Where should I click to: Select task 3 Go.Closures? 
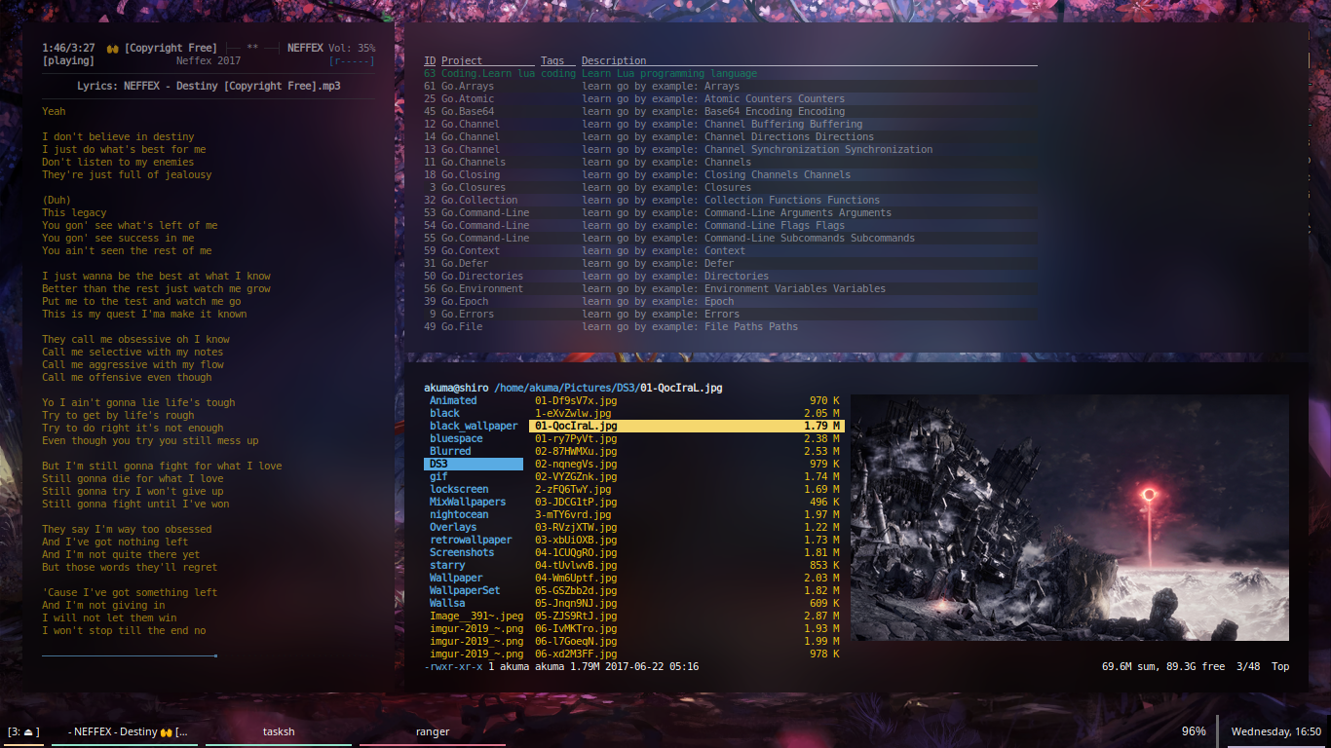pos(730,187)
